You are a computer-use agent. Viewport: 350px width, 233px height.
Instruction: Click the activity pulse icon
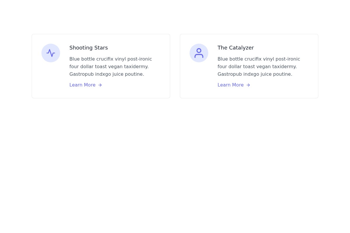tap(51, 53)
